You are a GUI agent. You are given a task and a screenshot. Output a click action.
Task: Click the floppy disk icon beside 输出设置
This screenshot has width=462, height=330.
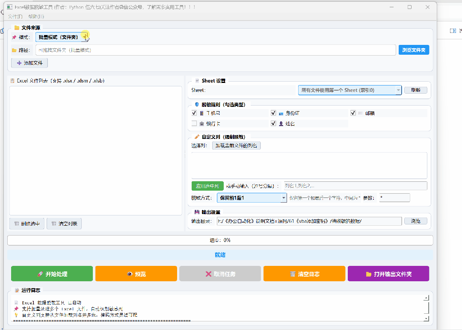[197, 212]
